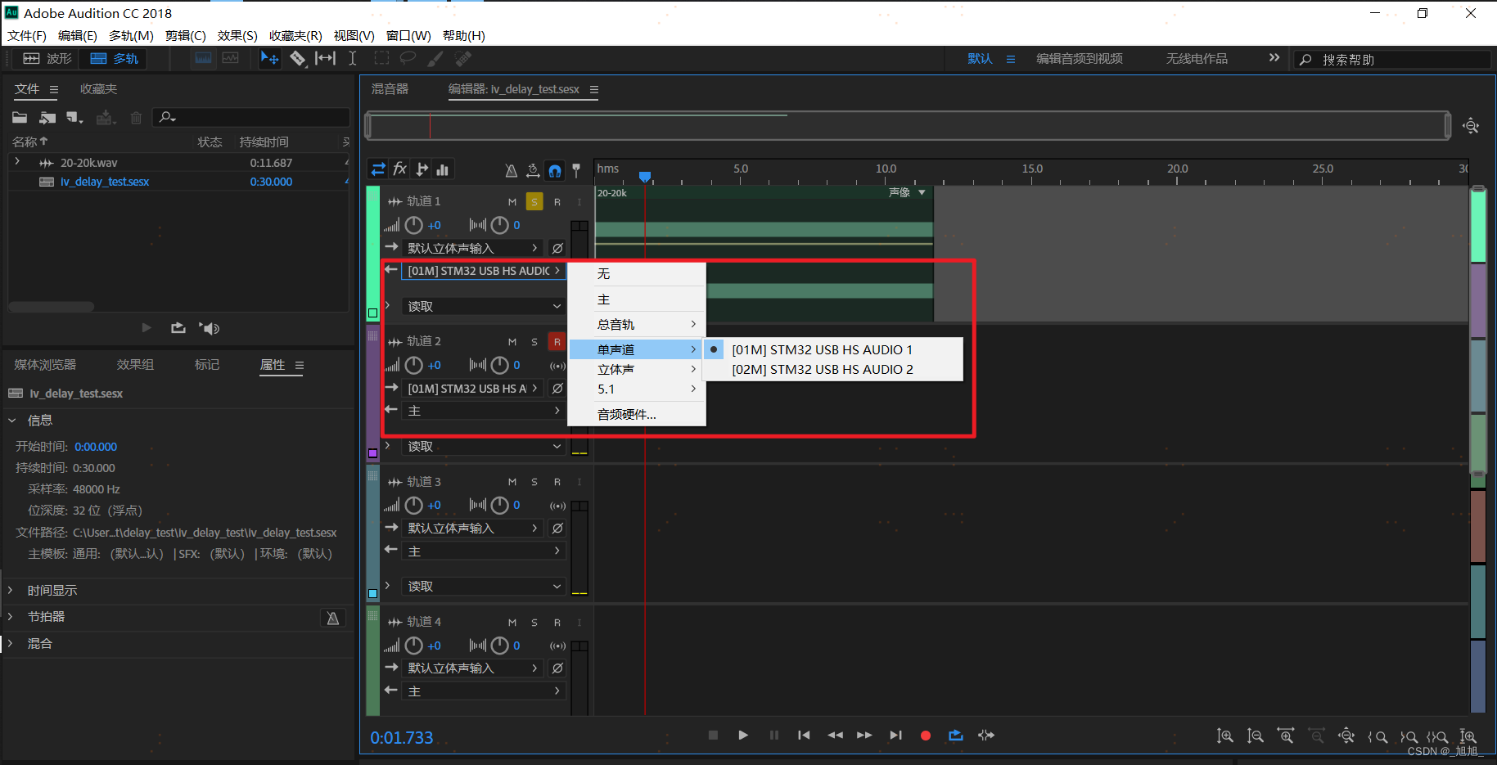The height and width of the screenshot is (765, 1497).
Task: Open Bus Tracks submenu
Action: point(637,324)
